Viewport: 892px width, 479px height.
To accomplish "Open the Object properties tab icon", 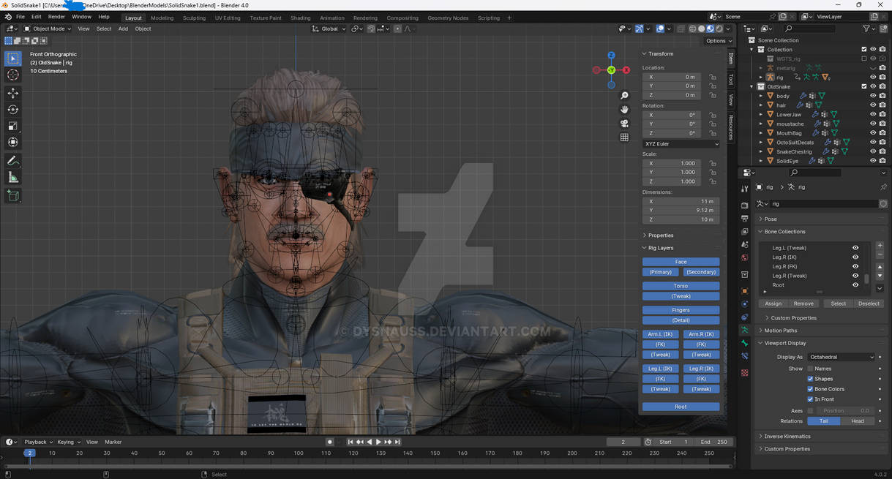I will pos(745,291).
